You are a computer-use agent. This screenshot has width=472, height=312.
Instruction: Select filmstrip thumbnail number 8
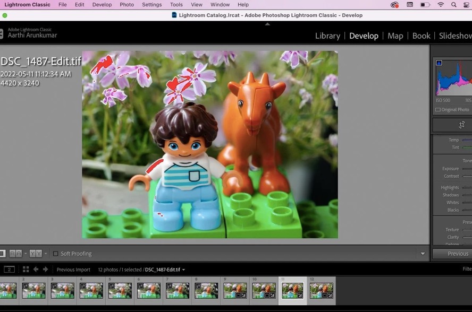206,291
